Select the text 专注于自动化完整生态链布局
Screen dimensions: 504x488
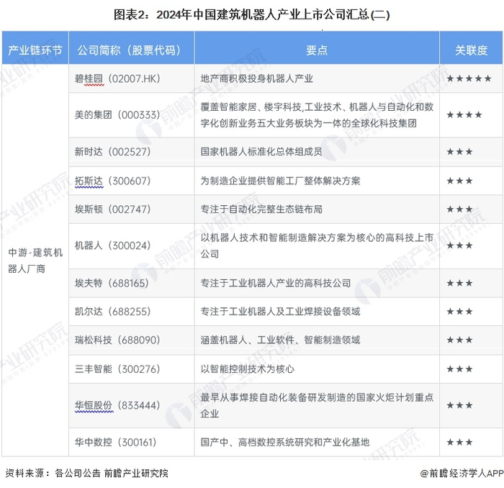pyautogui.click(x=261, y=209)
